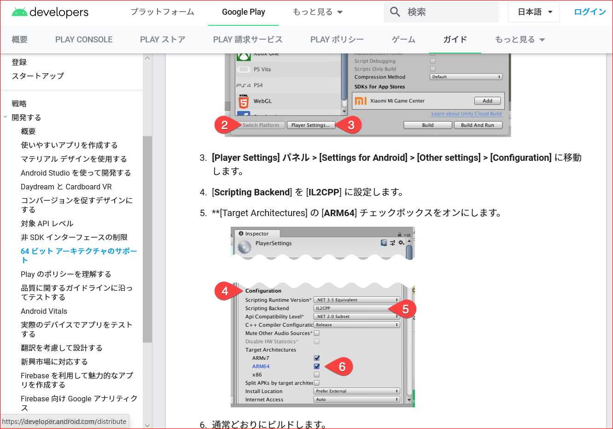Expand the 日本語 language dropdown
Viewport: 613px width, 429px height.
pos(533,12)
